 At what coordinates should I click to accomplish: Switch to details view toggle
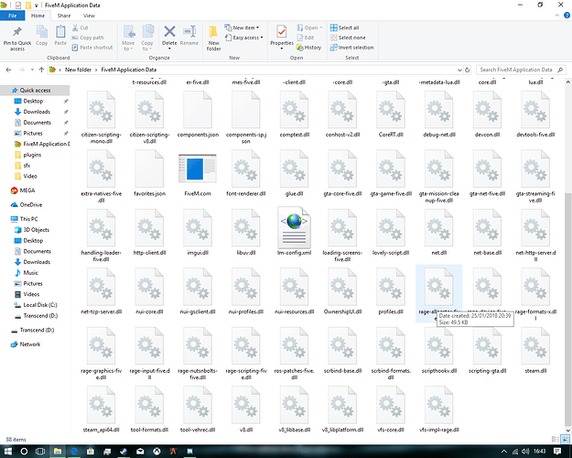point(556,440)
